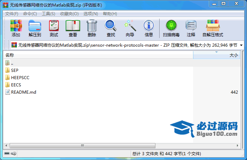This screenshot has width=247, height=160.
Task: Select the EECS folder name
Action: 16,85
